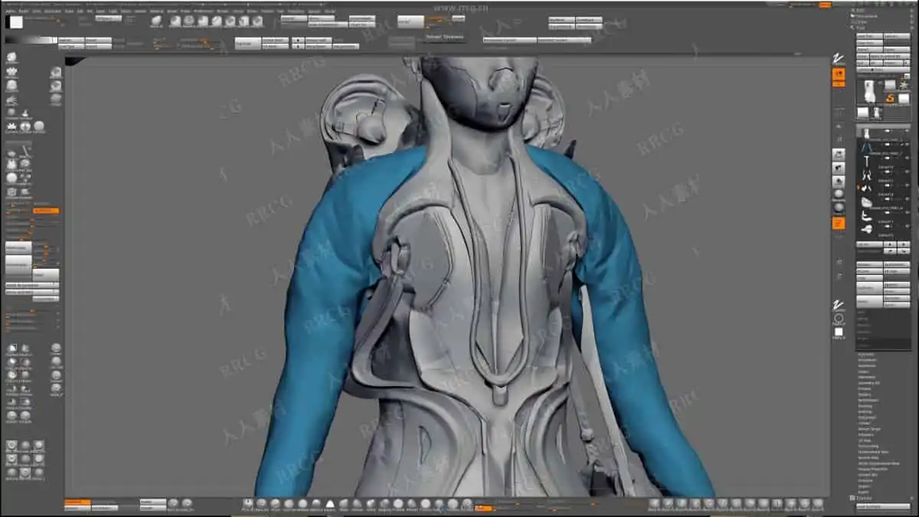The width and height of the screenshot is (919, 517).
Task: Expand the Morph Target subpalette
Action: coord(868,428)
